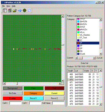Click category list scroll-down arrow

pos(101,54)
